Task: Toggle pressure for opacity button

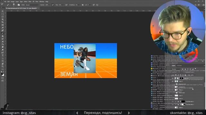Action: tap(52, 5)
